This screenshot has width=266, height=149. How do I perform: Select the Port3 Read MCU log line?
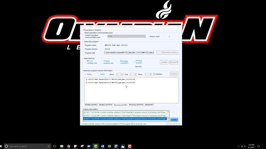[x=125, y=112]
